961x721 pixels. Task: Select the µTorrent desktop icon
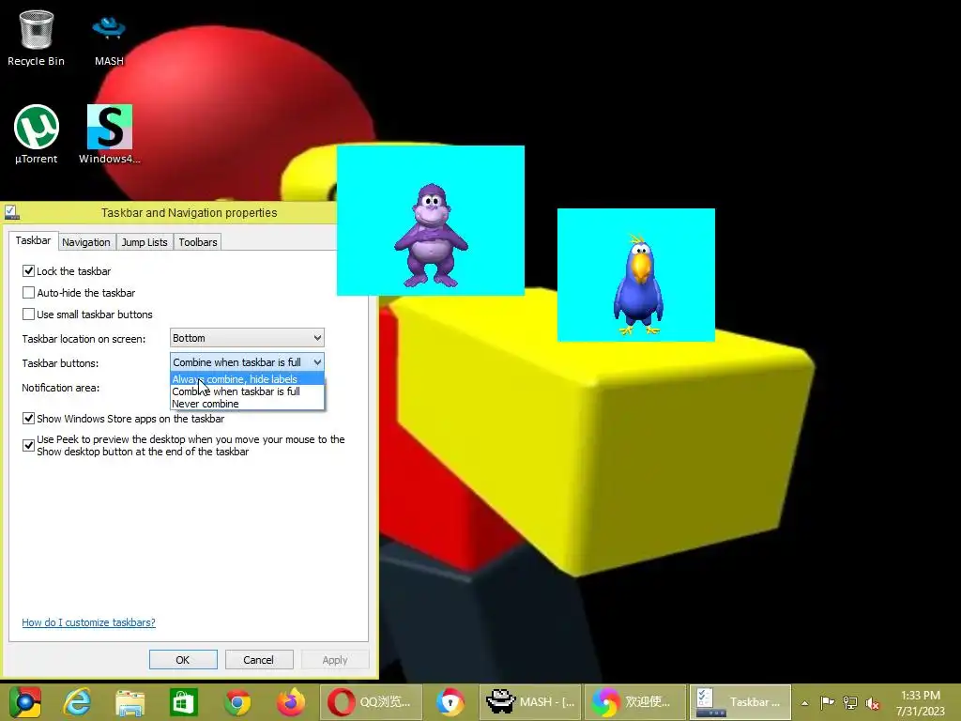[37, 134]
